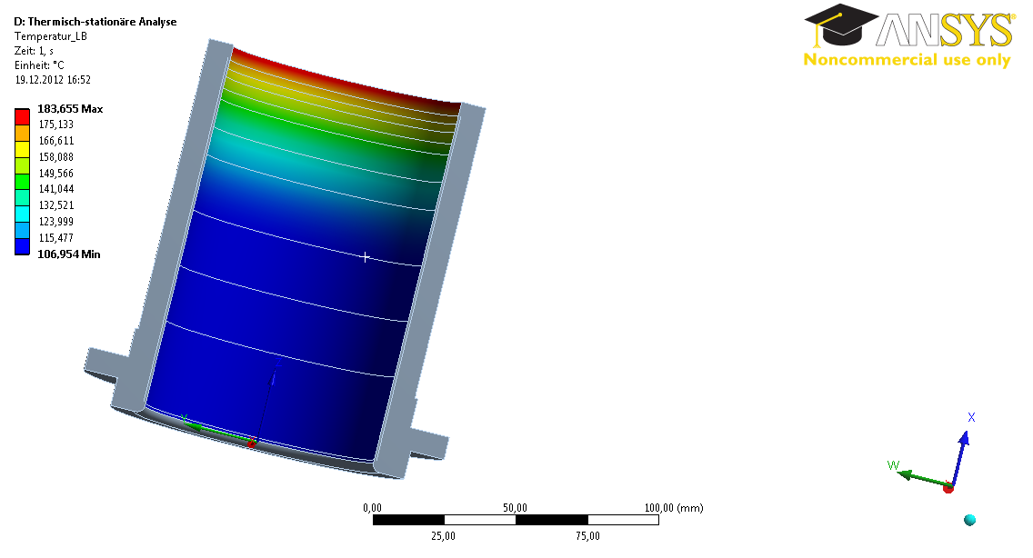Select the dark blue legend band at the bottom
This screenshot has width=1033, height=558.
22,246
